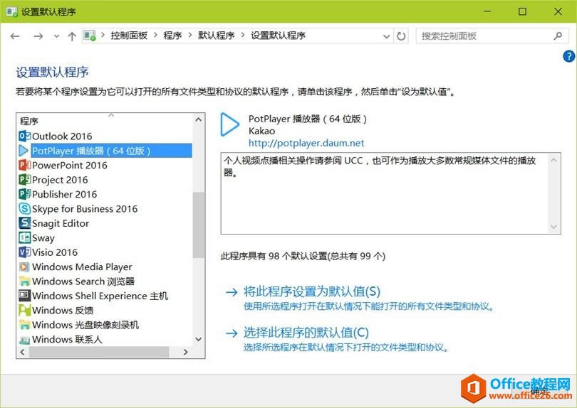The height and width of the screenshot is (408, 577).
Task: Expand breadcrumb chevron before 控制面板
Action: tap(103, 36)
